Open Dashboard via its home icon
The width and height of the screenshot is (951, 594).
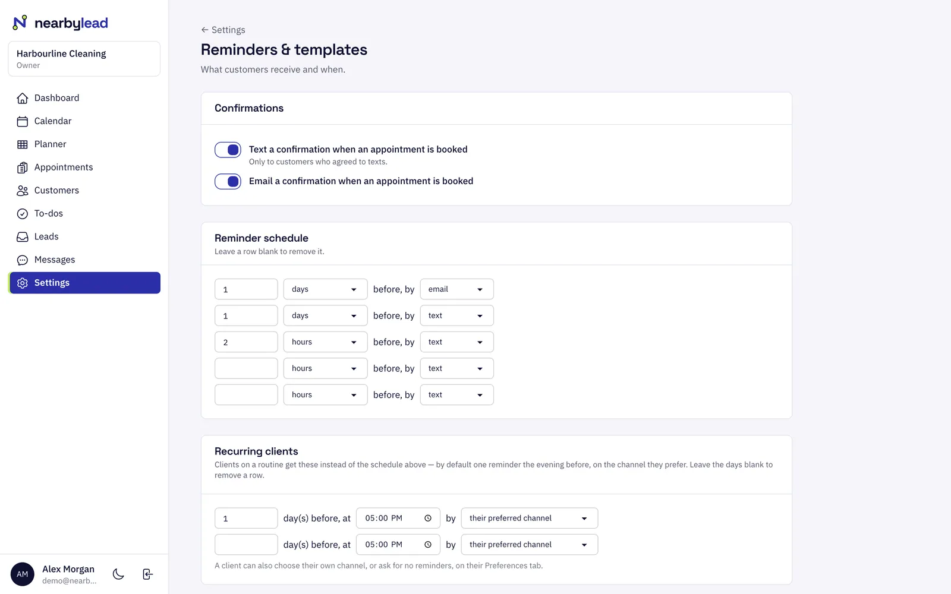(x=23, y=98)
